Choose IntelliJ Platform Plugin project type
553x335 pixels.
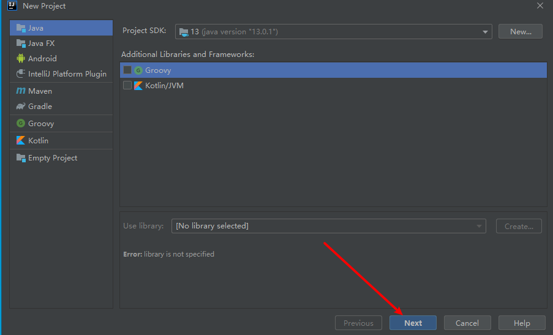click(61, 73)
